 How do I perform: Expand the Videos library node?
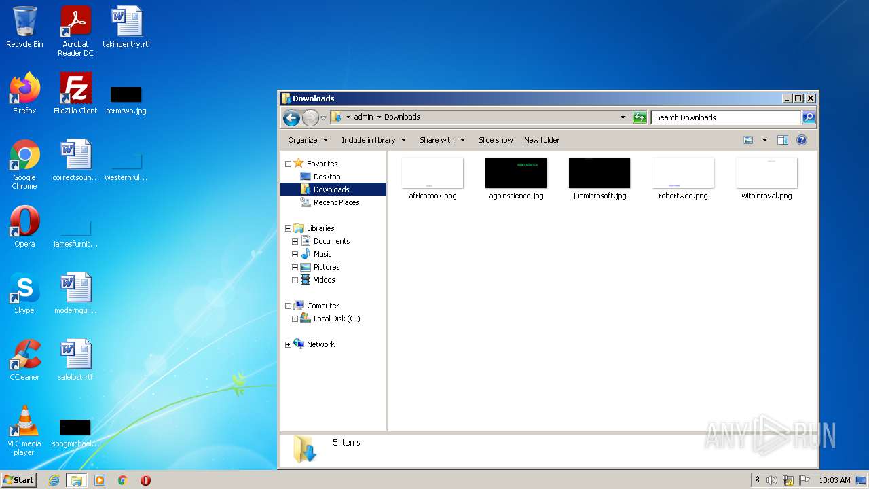pos(295,280)
